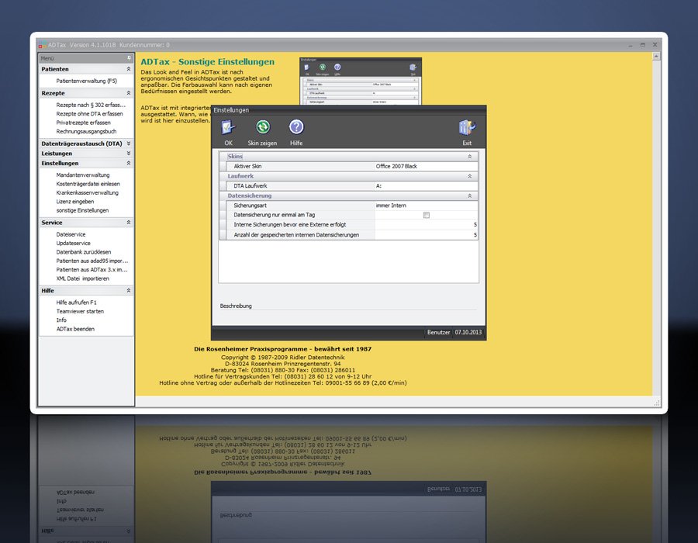The width and height of the screenshot is (698, 543).
Task: Click the Benutzer status bar entry
Action: (438, 333)
